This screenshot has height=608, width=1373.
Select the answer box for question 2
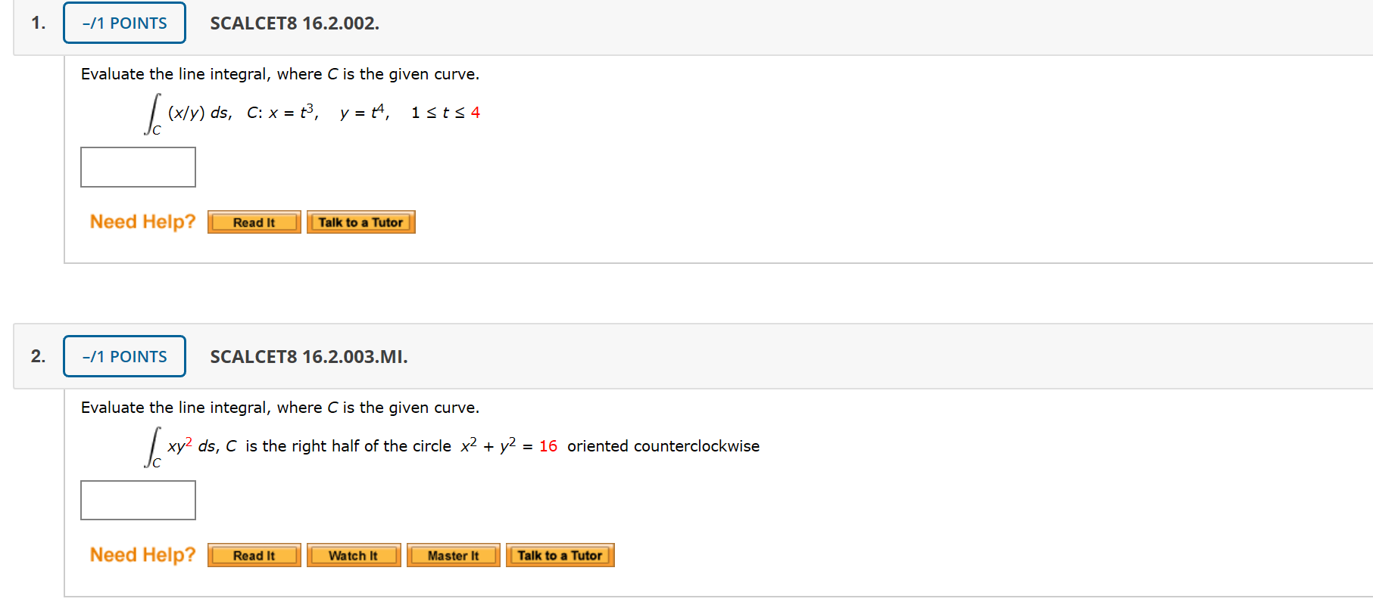click(x=137, y=500)
